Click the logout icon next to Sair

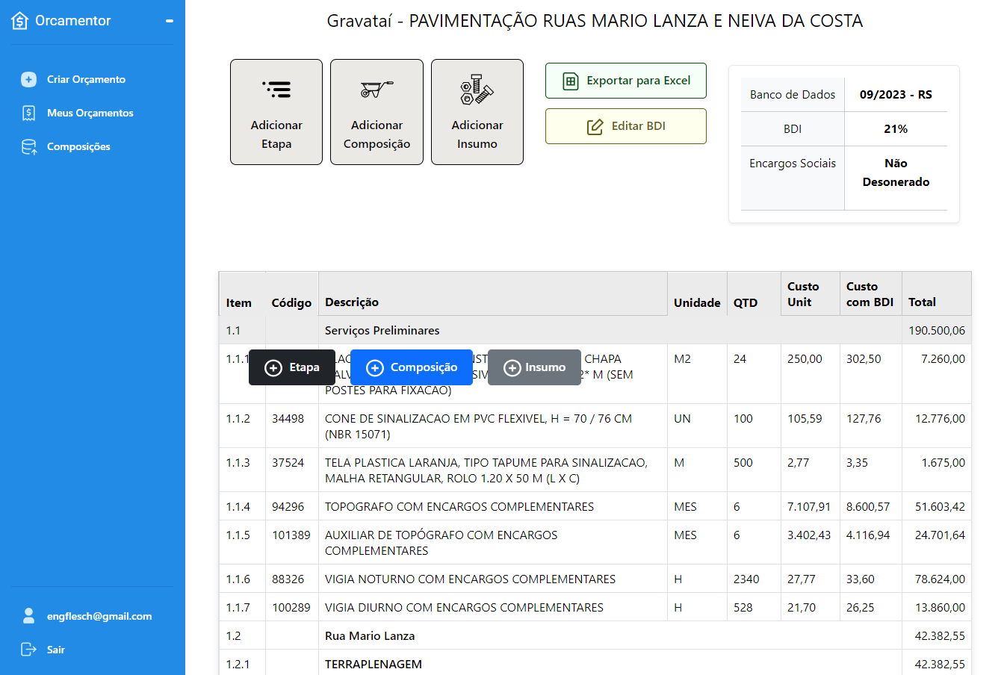click(28, 649)
